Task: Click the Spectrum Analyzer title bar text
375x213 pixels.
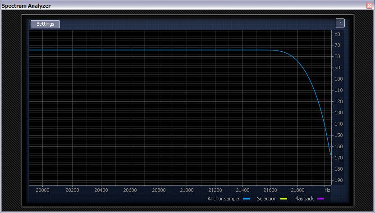Action: [x=26, y=6]
